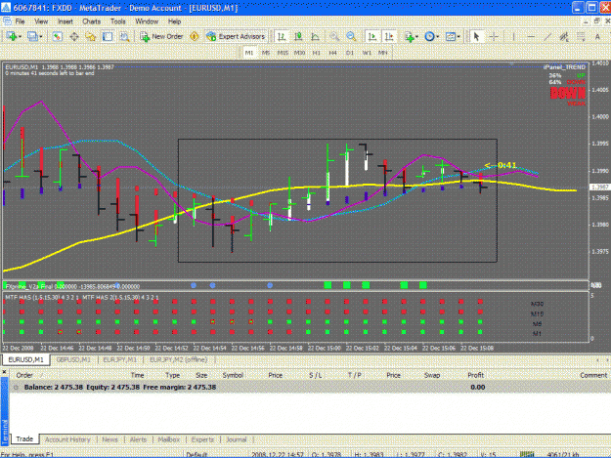Open the Mailbox terminal tab
Viewport: 611px width, 458px height.
[x=169, y=439]
